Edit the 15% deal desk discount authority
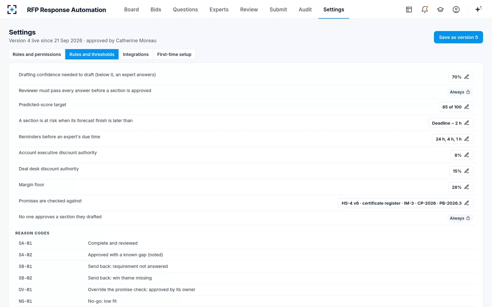 [x=461, y=171]
